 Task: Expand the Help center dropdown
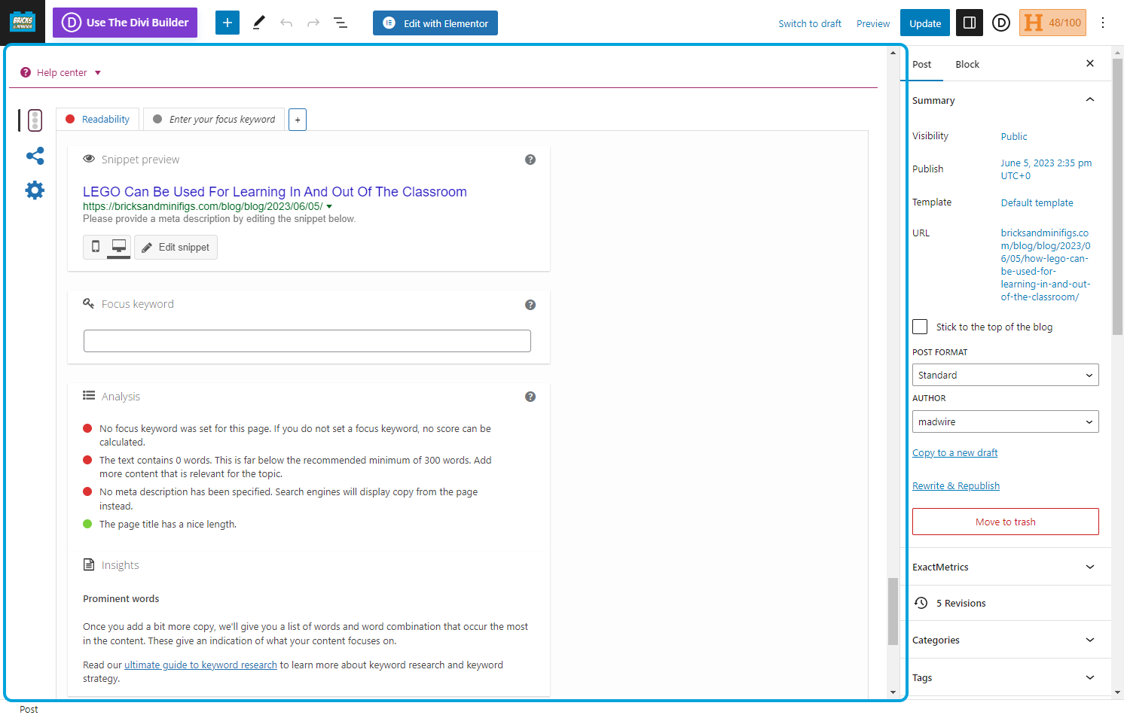click(x=98, y=73)
